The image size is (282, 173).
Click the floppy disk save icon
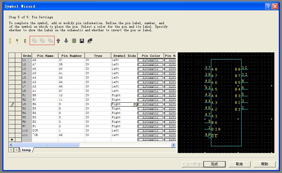pos(82,41)
